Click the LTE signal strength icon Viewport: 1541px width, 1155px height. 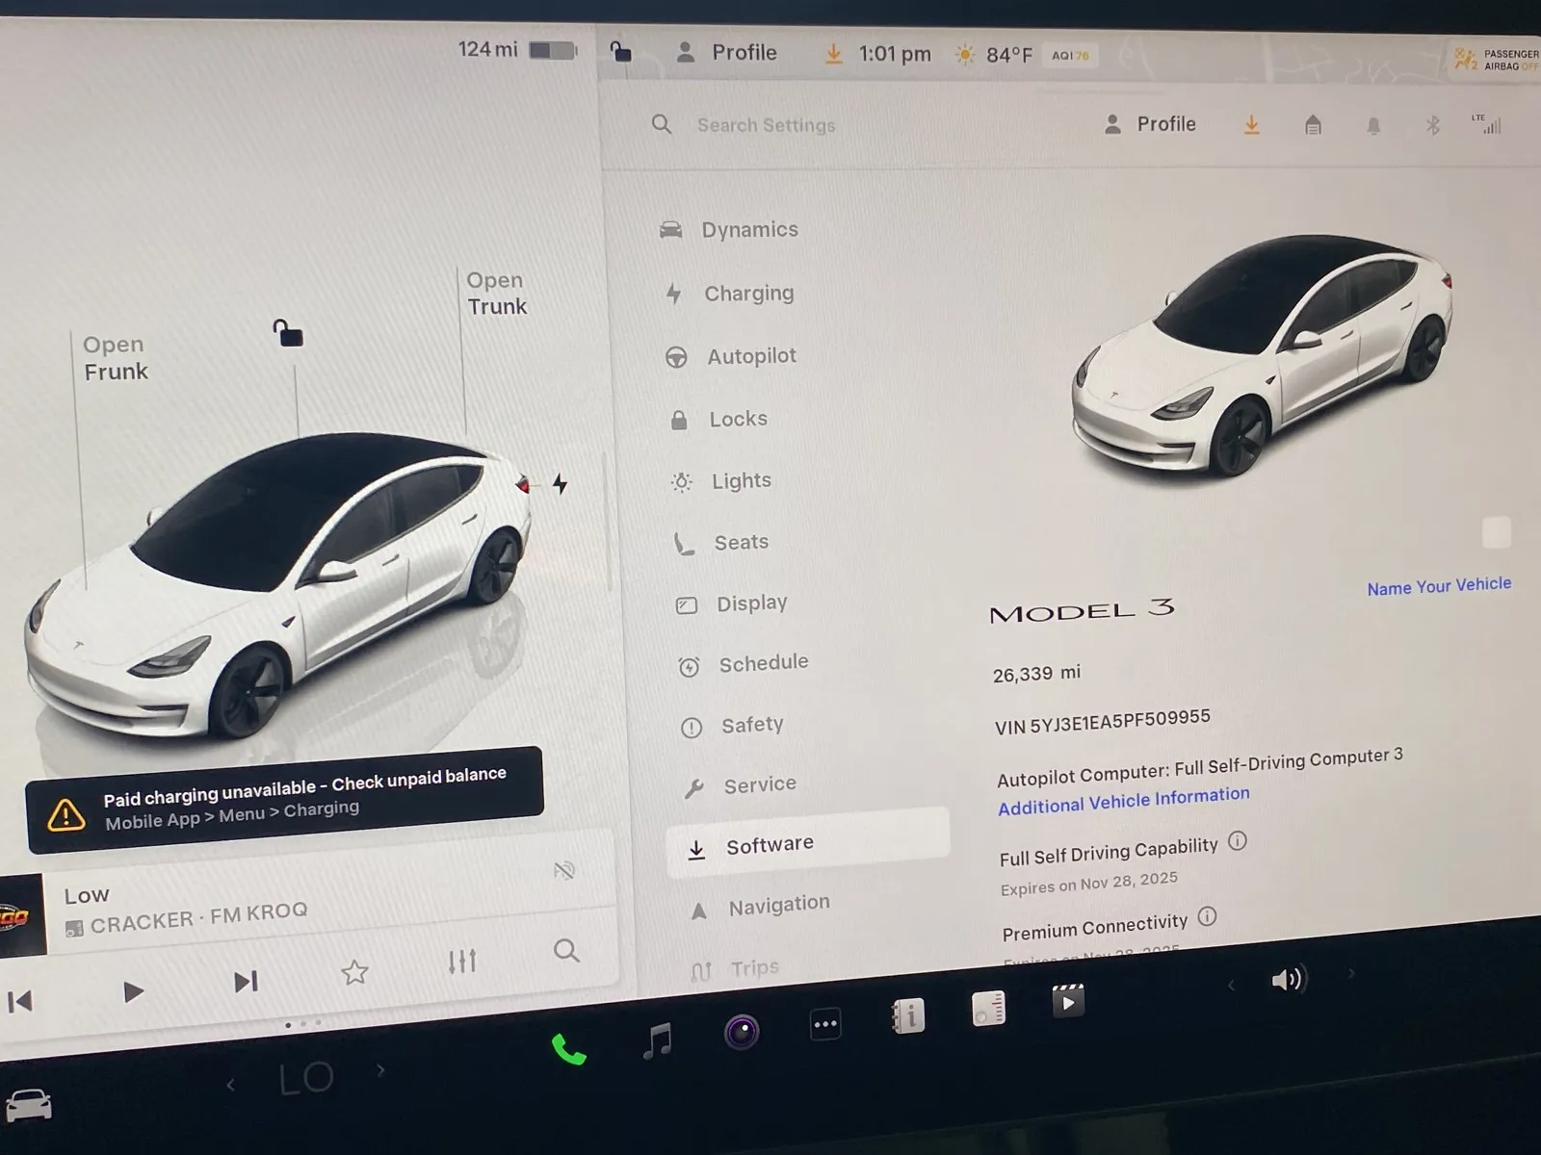1486,124
